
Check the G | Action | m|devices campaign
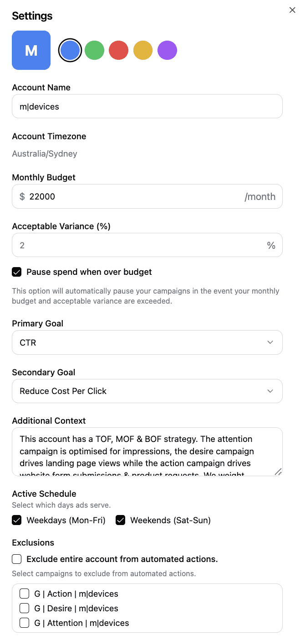(25, 594)
